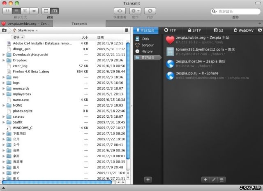Sort files by size column header
Screen dimensions: 263x191
pyautogui.click(x=85, y=37)
